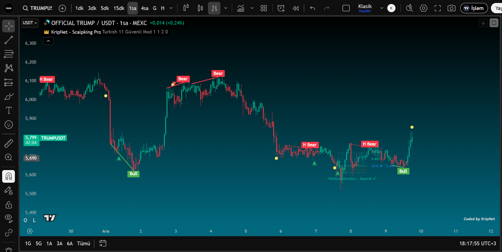The image size is (502, 252).
Task: Select the 1A range at the bottom
Action: coord(49,243)
